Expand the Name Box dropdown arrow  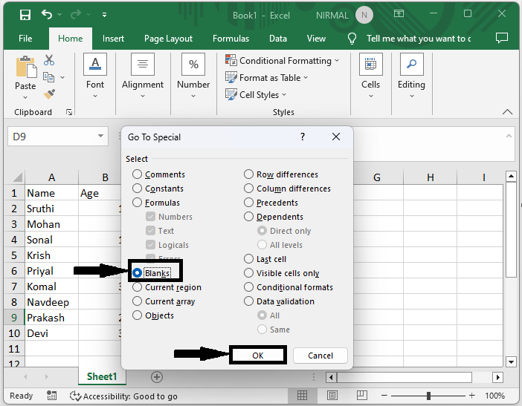point(101,137)
